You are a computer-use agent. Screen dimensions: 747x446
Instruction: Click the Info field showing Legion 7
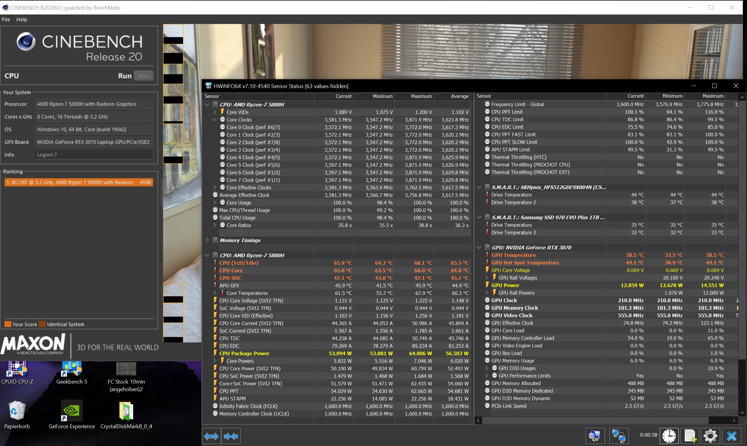(x=94, y=155)
